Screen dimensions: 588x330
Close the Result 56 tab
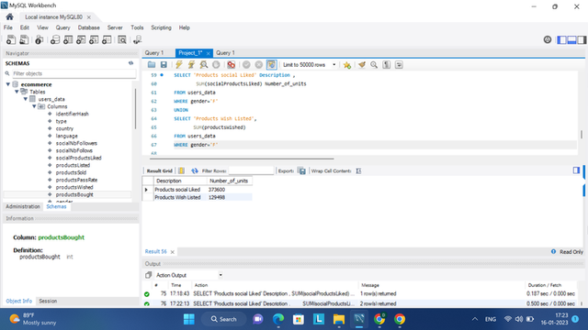(173, 252)
